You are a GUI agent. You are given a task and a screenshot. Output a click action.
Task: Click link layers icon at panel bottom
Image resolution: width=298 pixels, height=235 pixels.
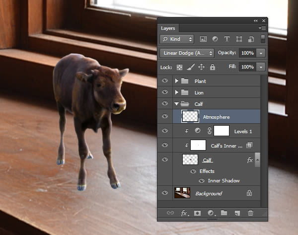point(170,213)
